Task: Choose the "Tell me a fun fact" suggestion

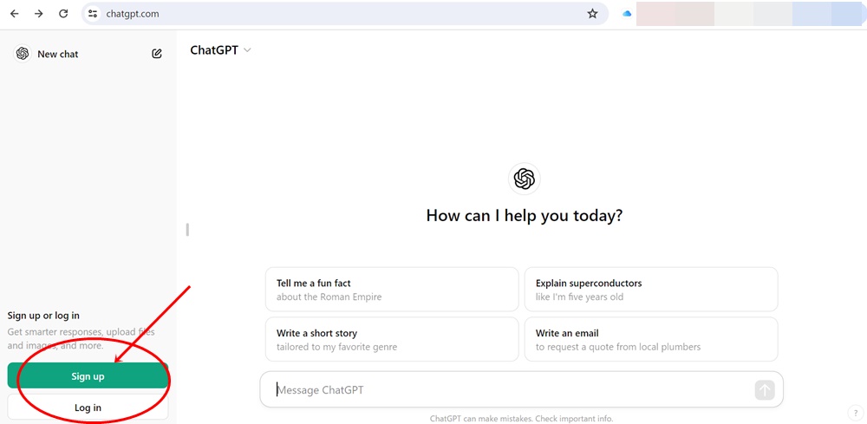Action: (392, 290)
